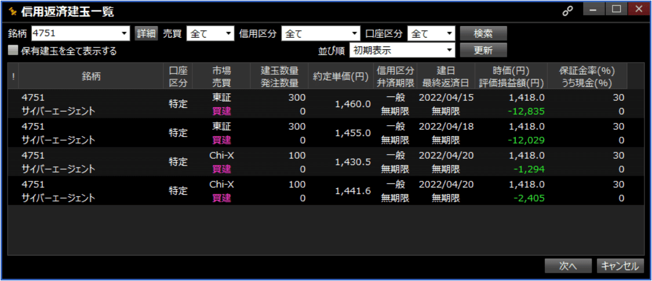652x281 pixels.
Task: Minimize the 信用返済建玉一覧 window
Action: coord(594,9)
